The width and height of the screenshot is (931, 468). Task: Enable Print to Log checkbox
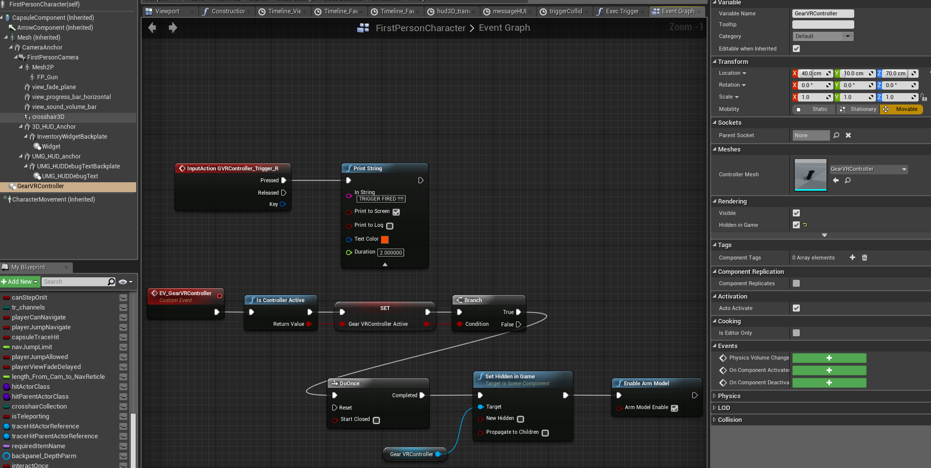390,226
